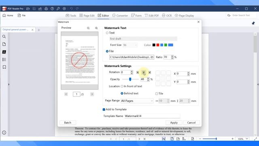Click fullscreen icon at bottom right
Viewport: 259px width, 146px height.
(255, 139)
